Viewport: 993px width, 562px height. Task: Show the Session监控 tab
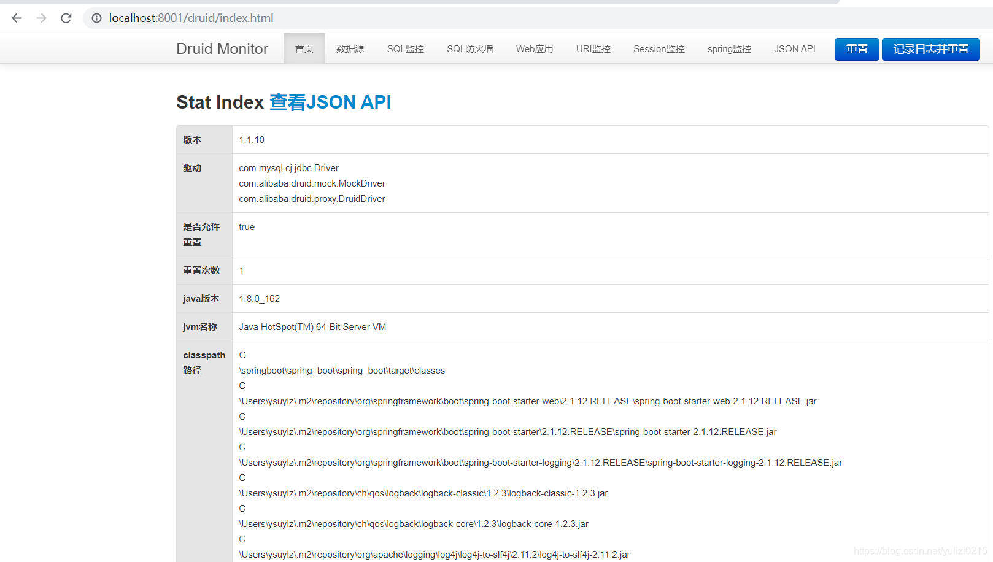click(x=659, y=49)
